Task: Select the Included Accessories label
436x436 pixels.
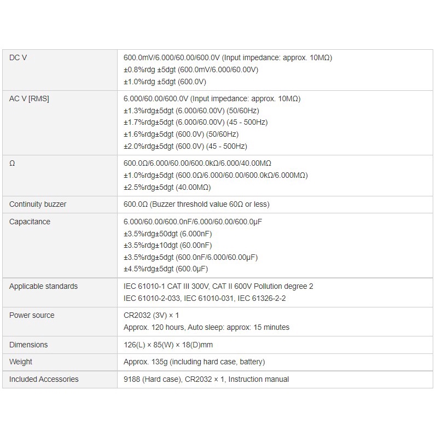Action: (x=44, y=379)
